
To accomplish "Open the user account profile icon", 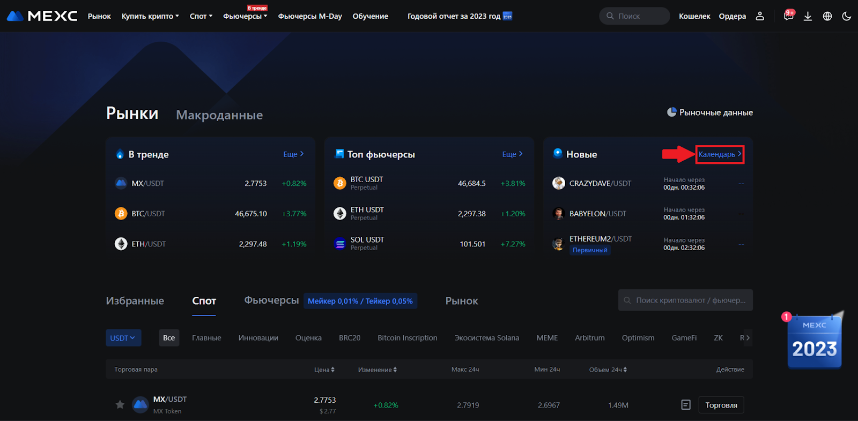I will (x=760, y=16).
